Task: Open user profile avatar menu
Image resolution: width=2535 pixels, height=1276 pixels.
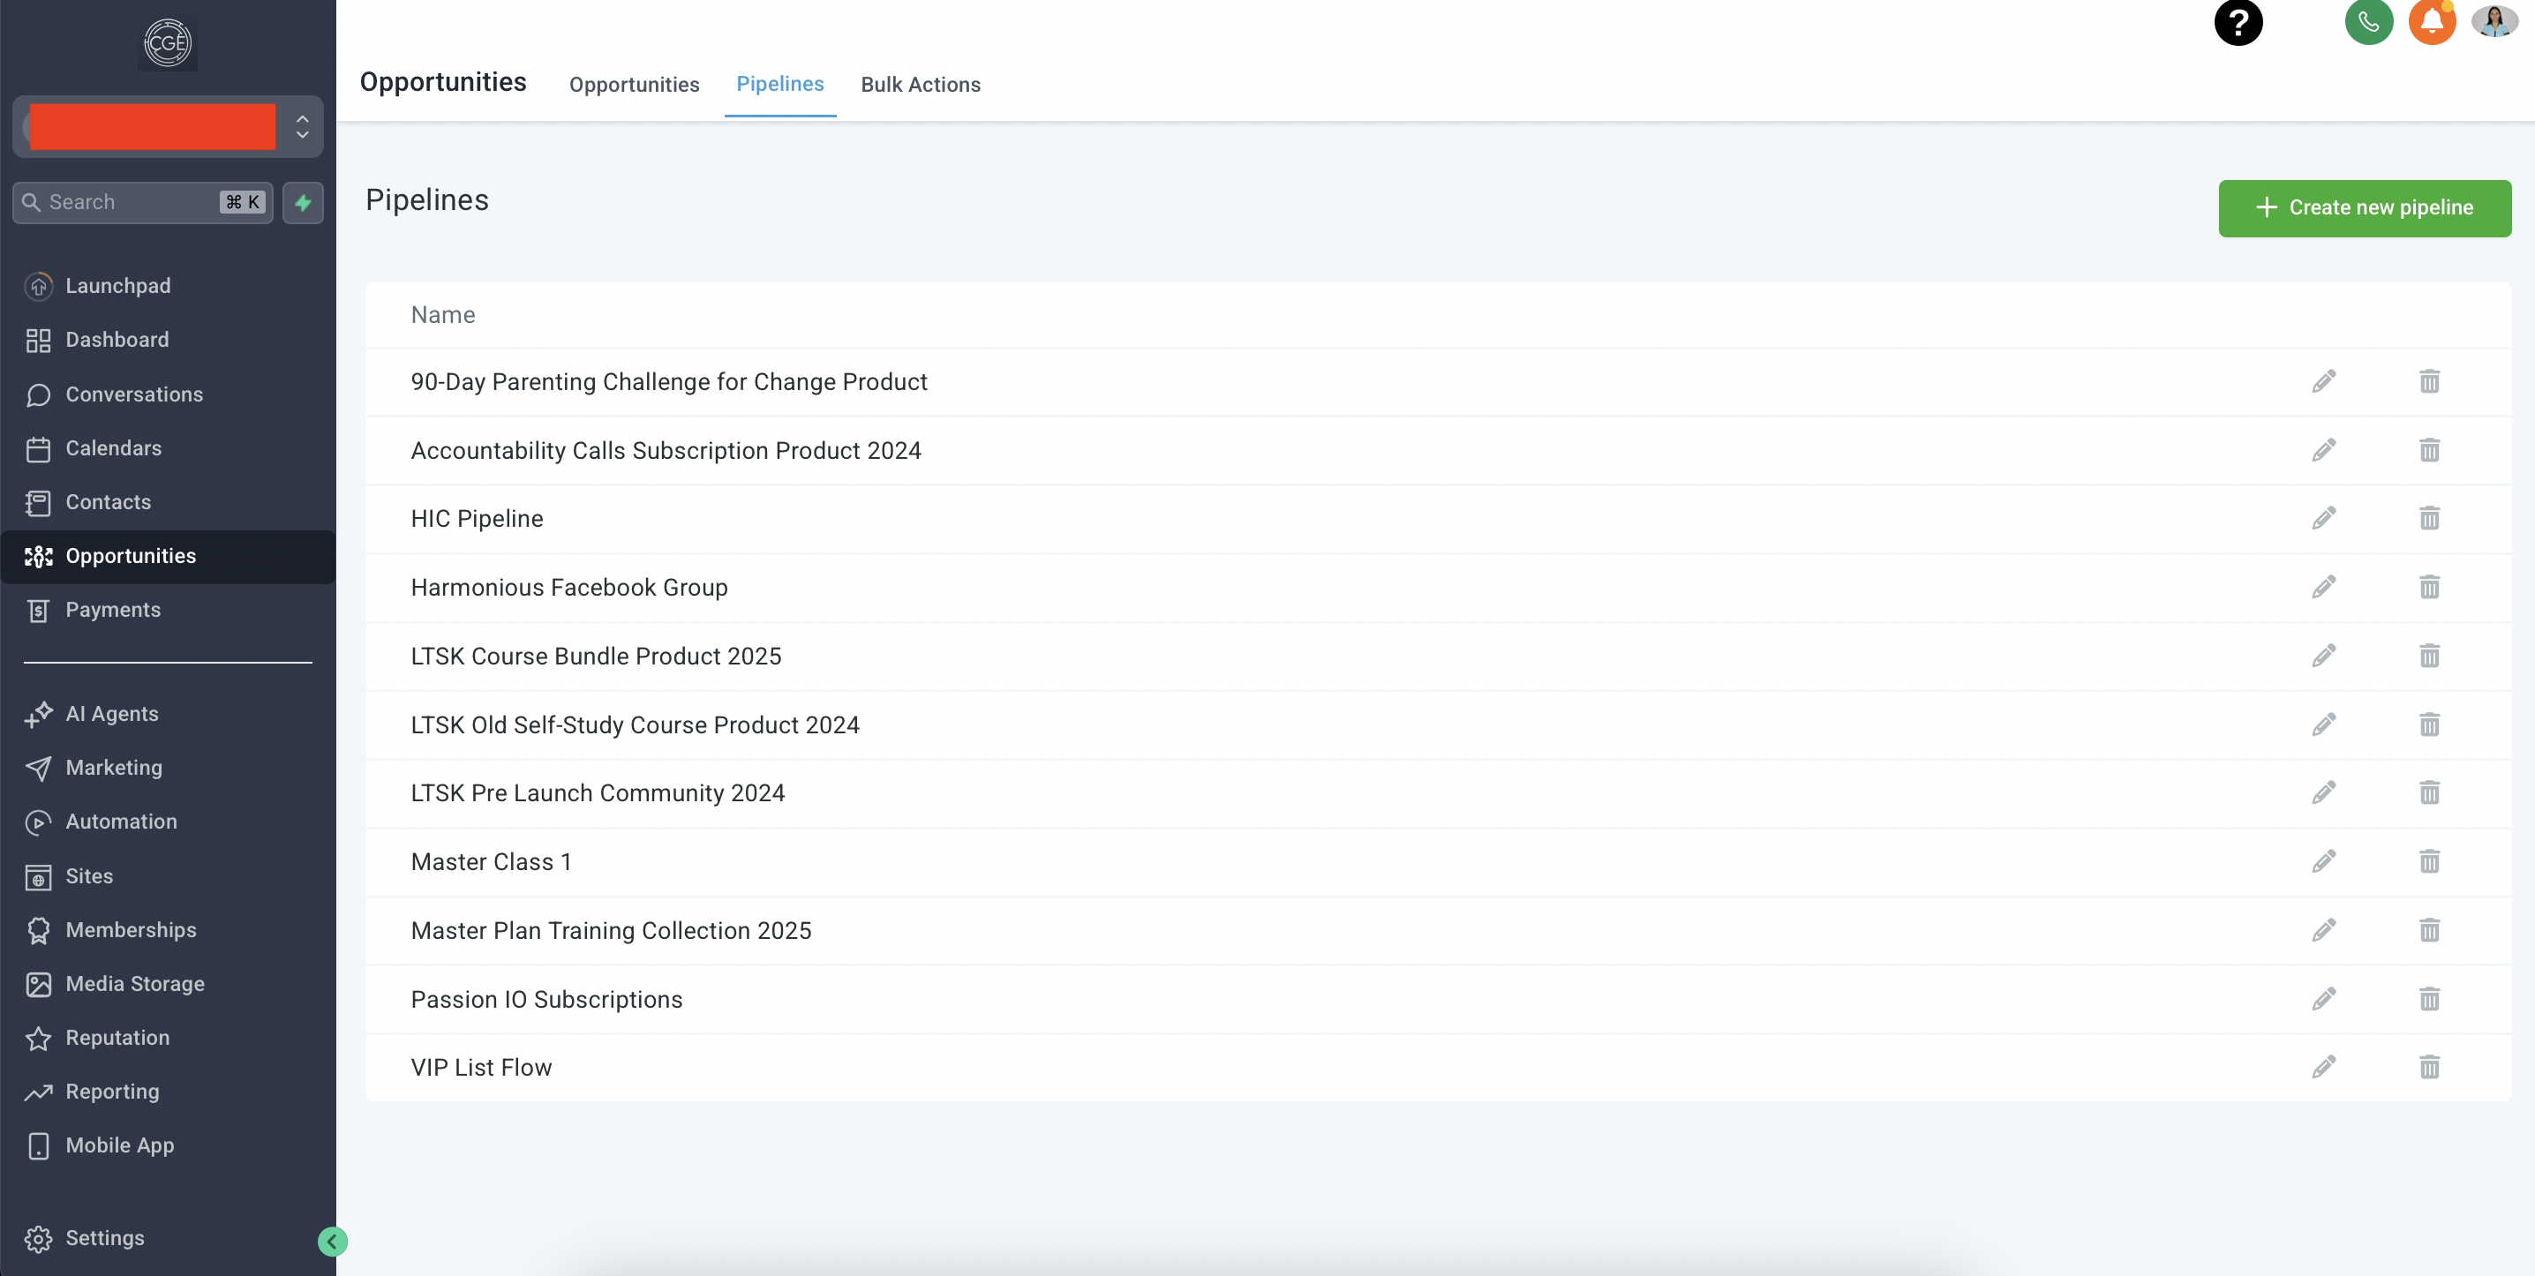Action: coord(2494,22)
